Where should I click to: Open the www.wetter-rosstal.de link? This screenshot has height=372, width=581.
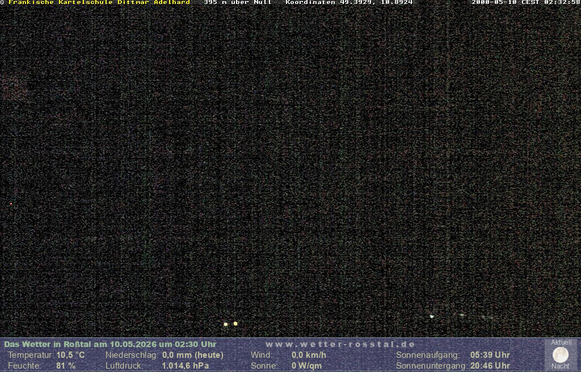tap(340, 344)
